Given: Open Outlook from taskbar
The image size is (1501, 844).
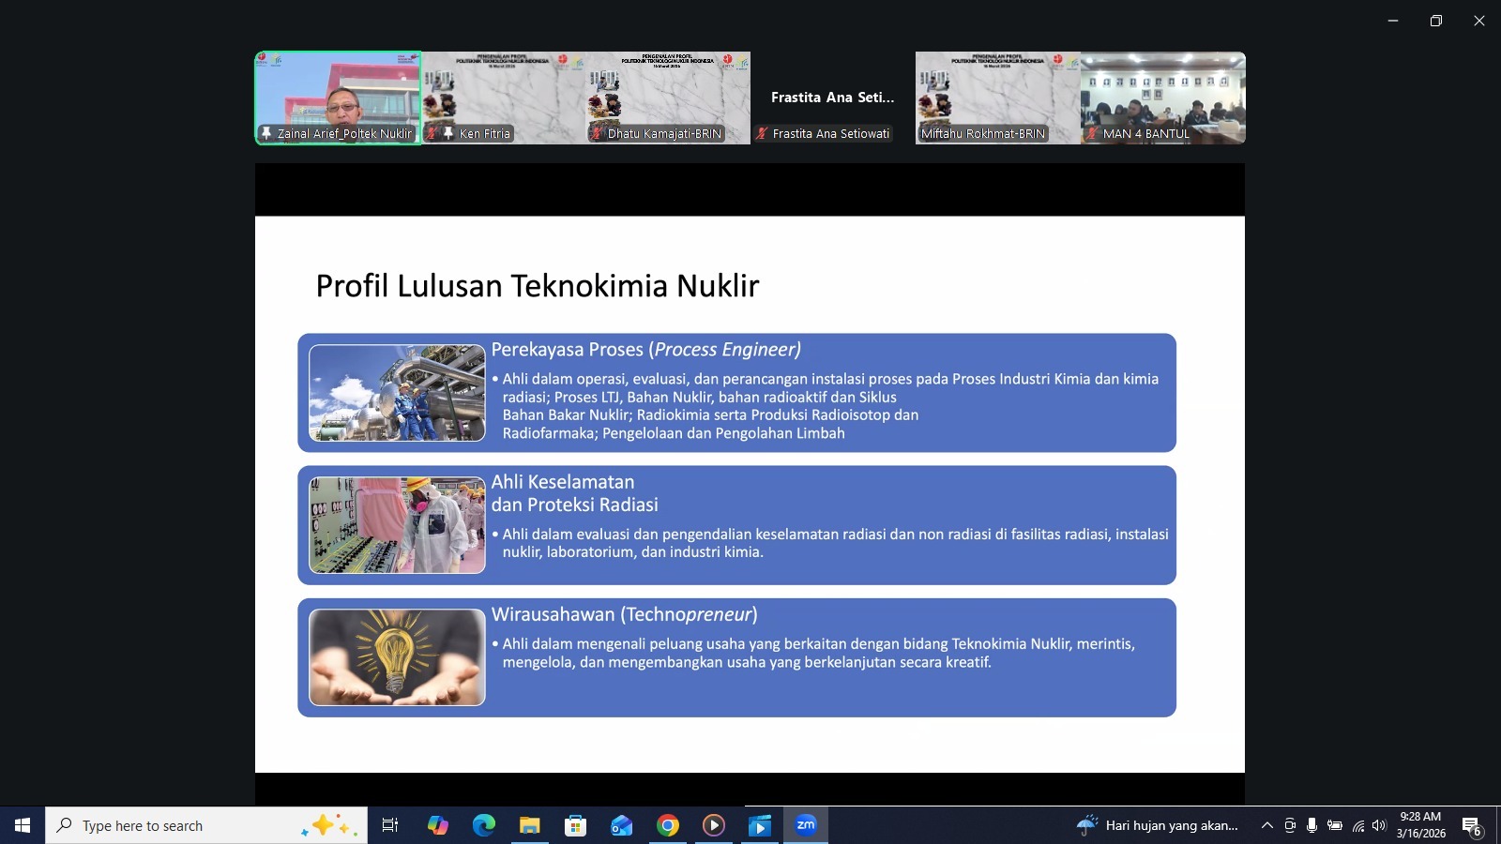Looking at the screenshot, I should (x=621, y=825).
